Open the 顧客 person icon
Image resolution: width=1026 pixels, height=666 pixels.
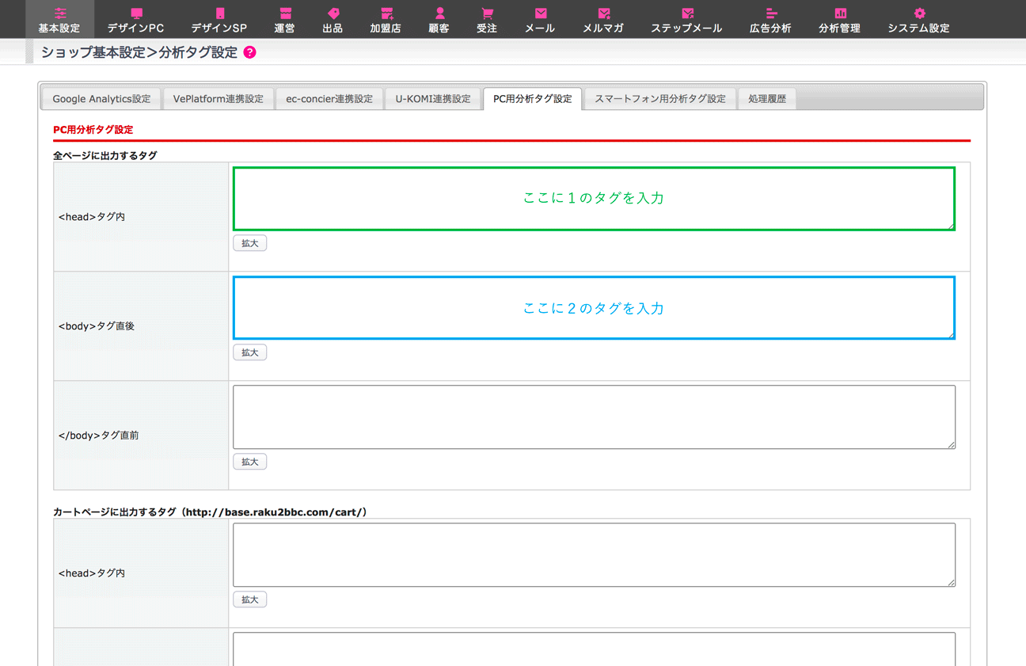pyautogui.click(x=439, y=13)
